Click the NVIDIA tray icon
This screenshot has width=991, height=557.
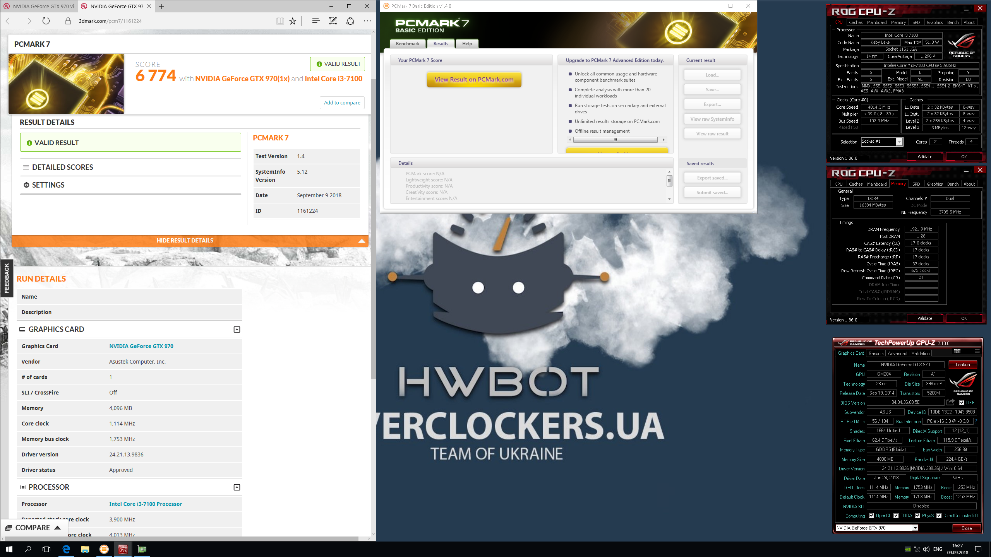click(907, 549)
